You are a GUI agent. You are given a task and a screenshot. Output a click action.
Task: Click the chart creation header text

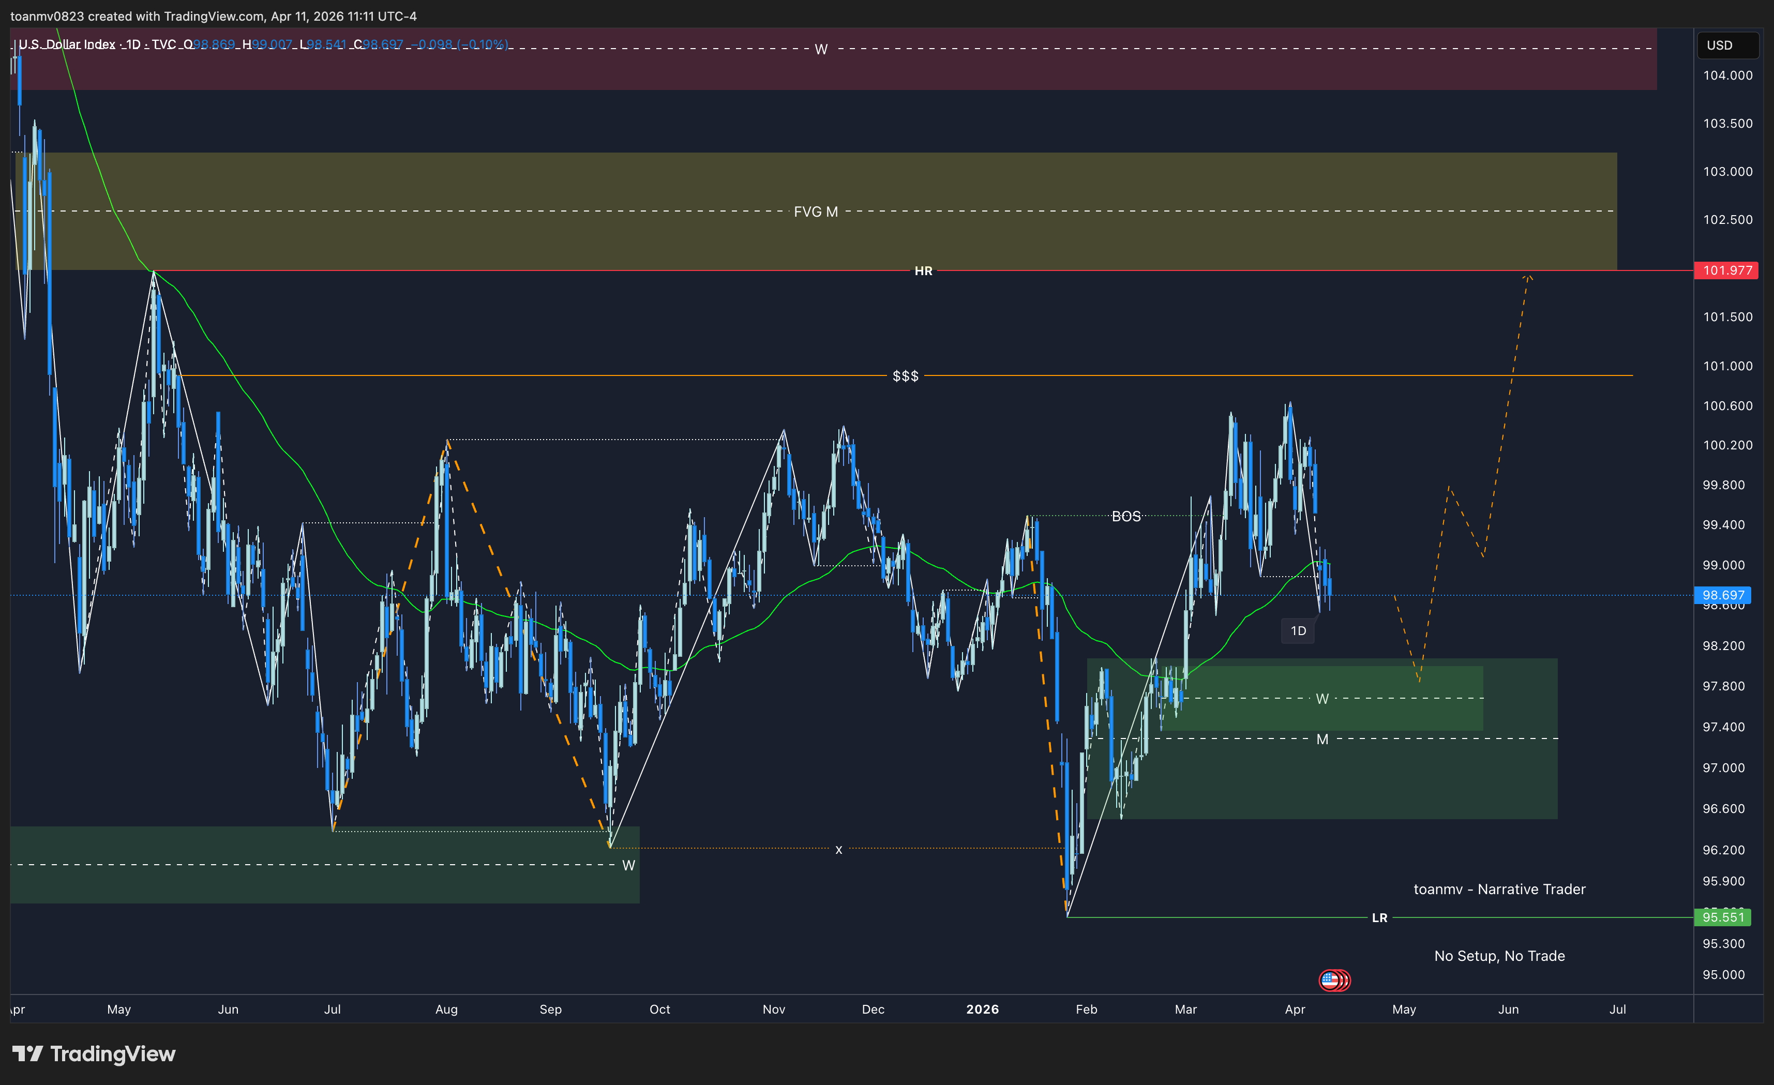click(x=213, y=16)
